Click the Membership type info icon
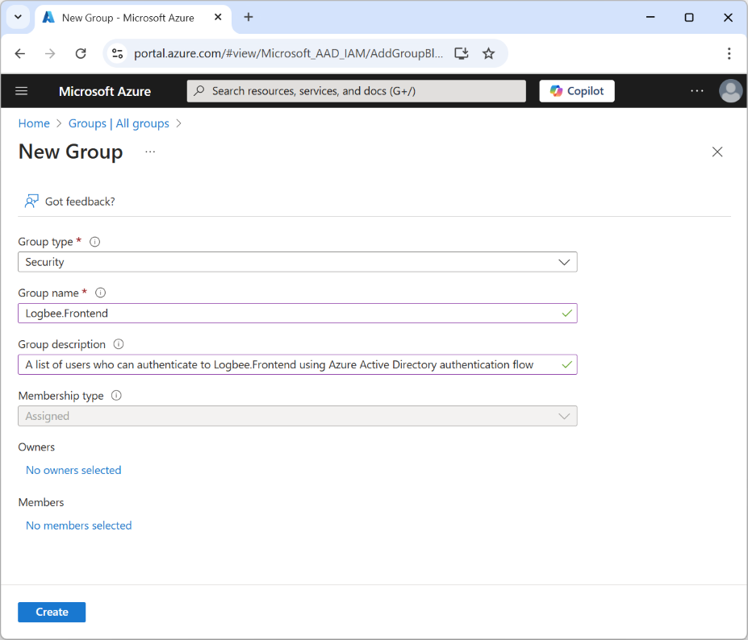748x640 pixels. pos(116,396)
